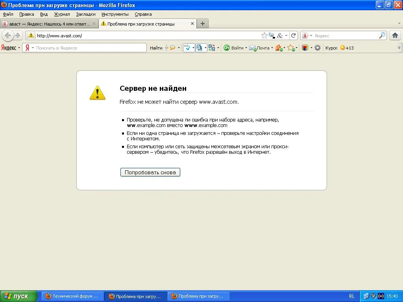Click the magnifier search icon in Yandex search box
Image resolution: width=403 pixels, height=302 pixels.
(382, 35)
